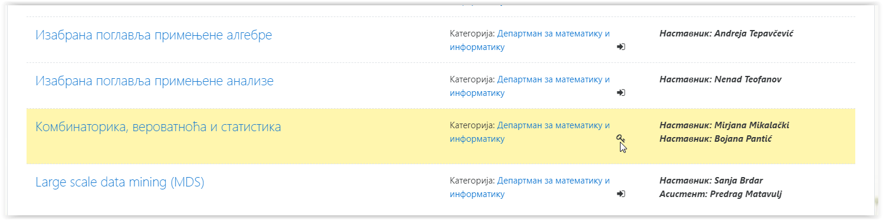This screenshot has height=220, width=883.
Task: Open course Изабрана поглавља примењене алгебре
Action: [x=153, y=35]
